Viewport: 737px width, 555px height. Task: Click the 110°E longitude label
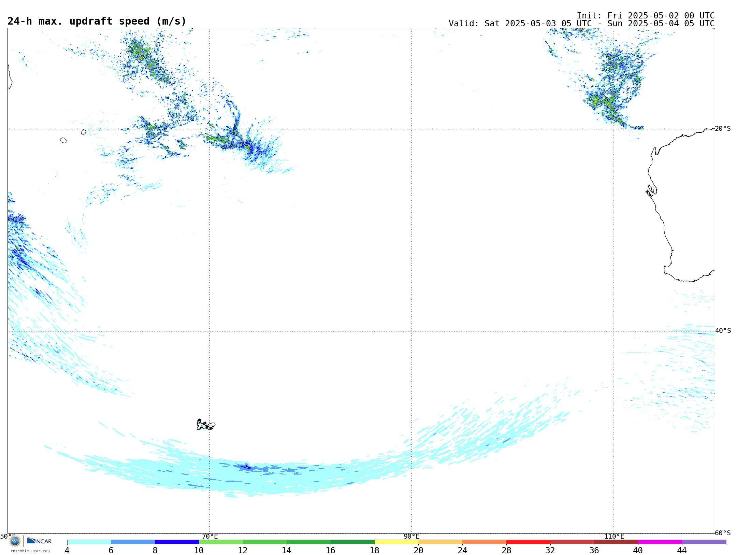[x=614, y=537]
